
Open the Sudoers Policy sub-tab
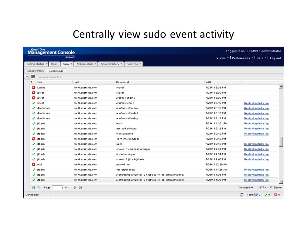[35, 71]
